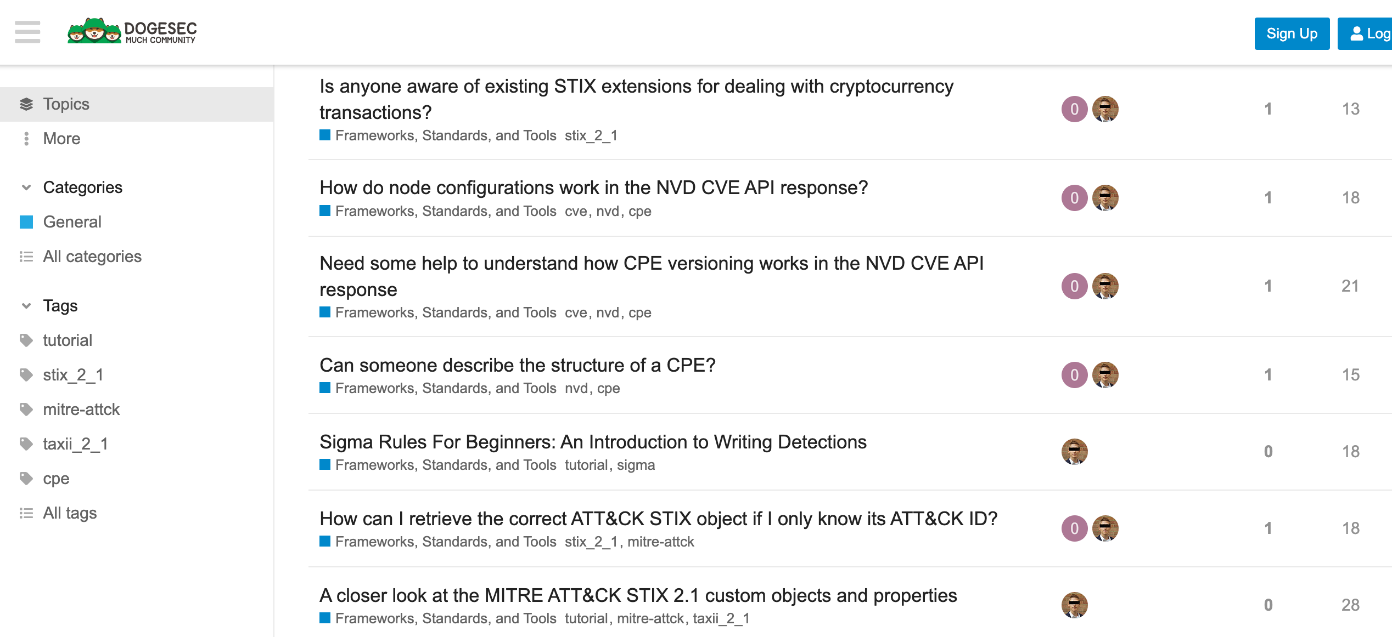This screenshot has width=1392, height=637.
Task: Click the poster avatar on the Sigma Rules topic
Action: [1074, 452]
